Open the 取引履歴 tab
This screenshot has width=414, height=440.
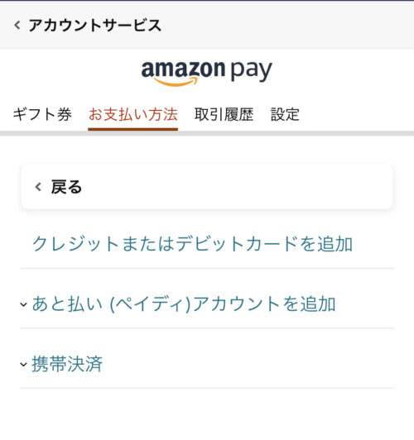(224, 114)
